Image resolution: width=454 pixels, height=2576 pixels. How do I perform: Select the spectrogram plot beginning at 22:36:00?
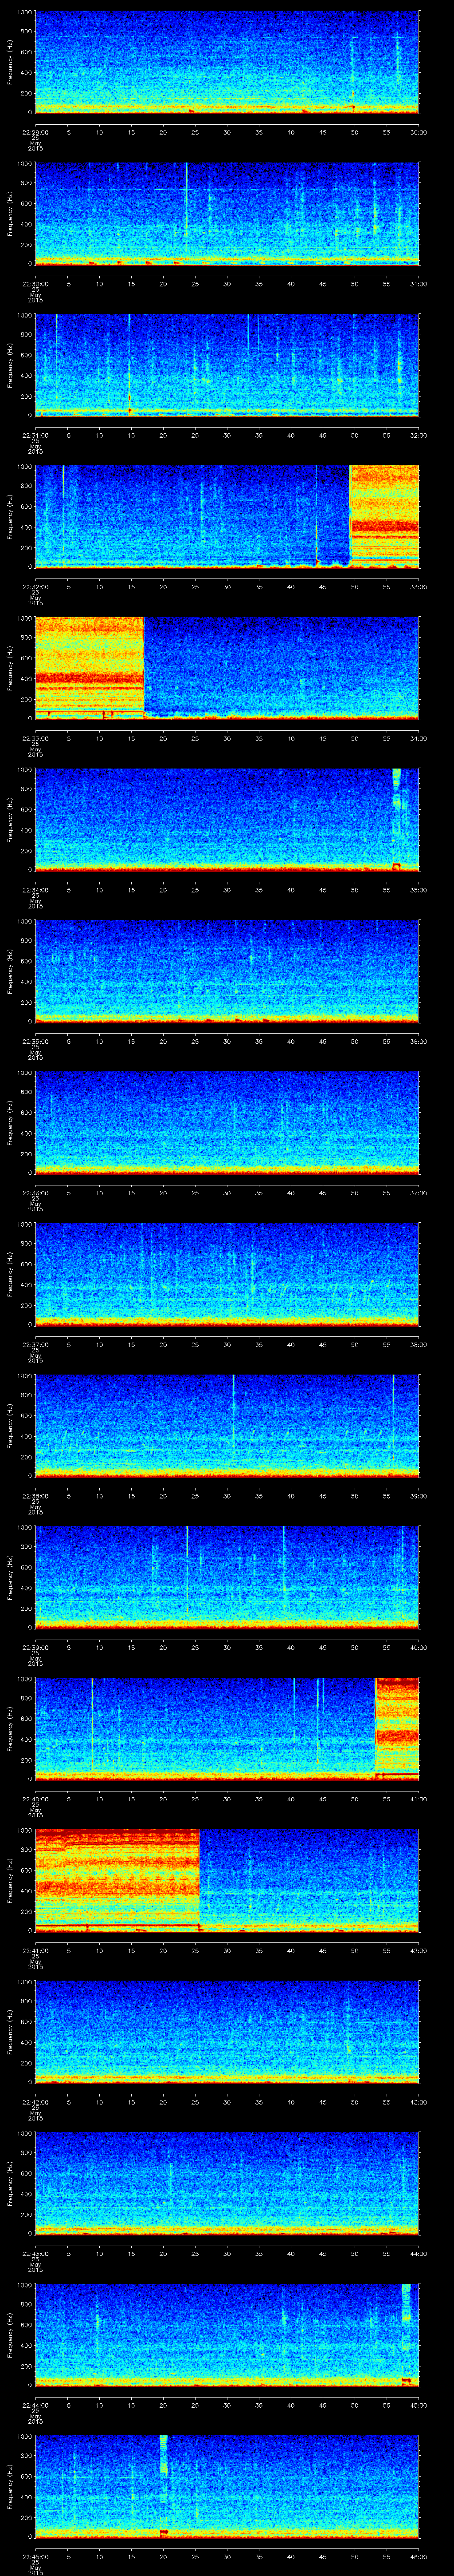[227, 1123]
